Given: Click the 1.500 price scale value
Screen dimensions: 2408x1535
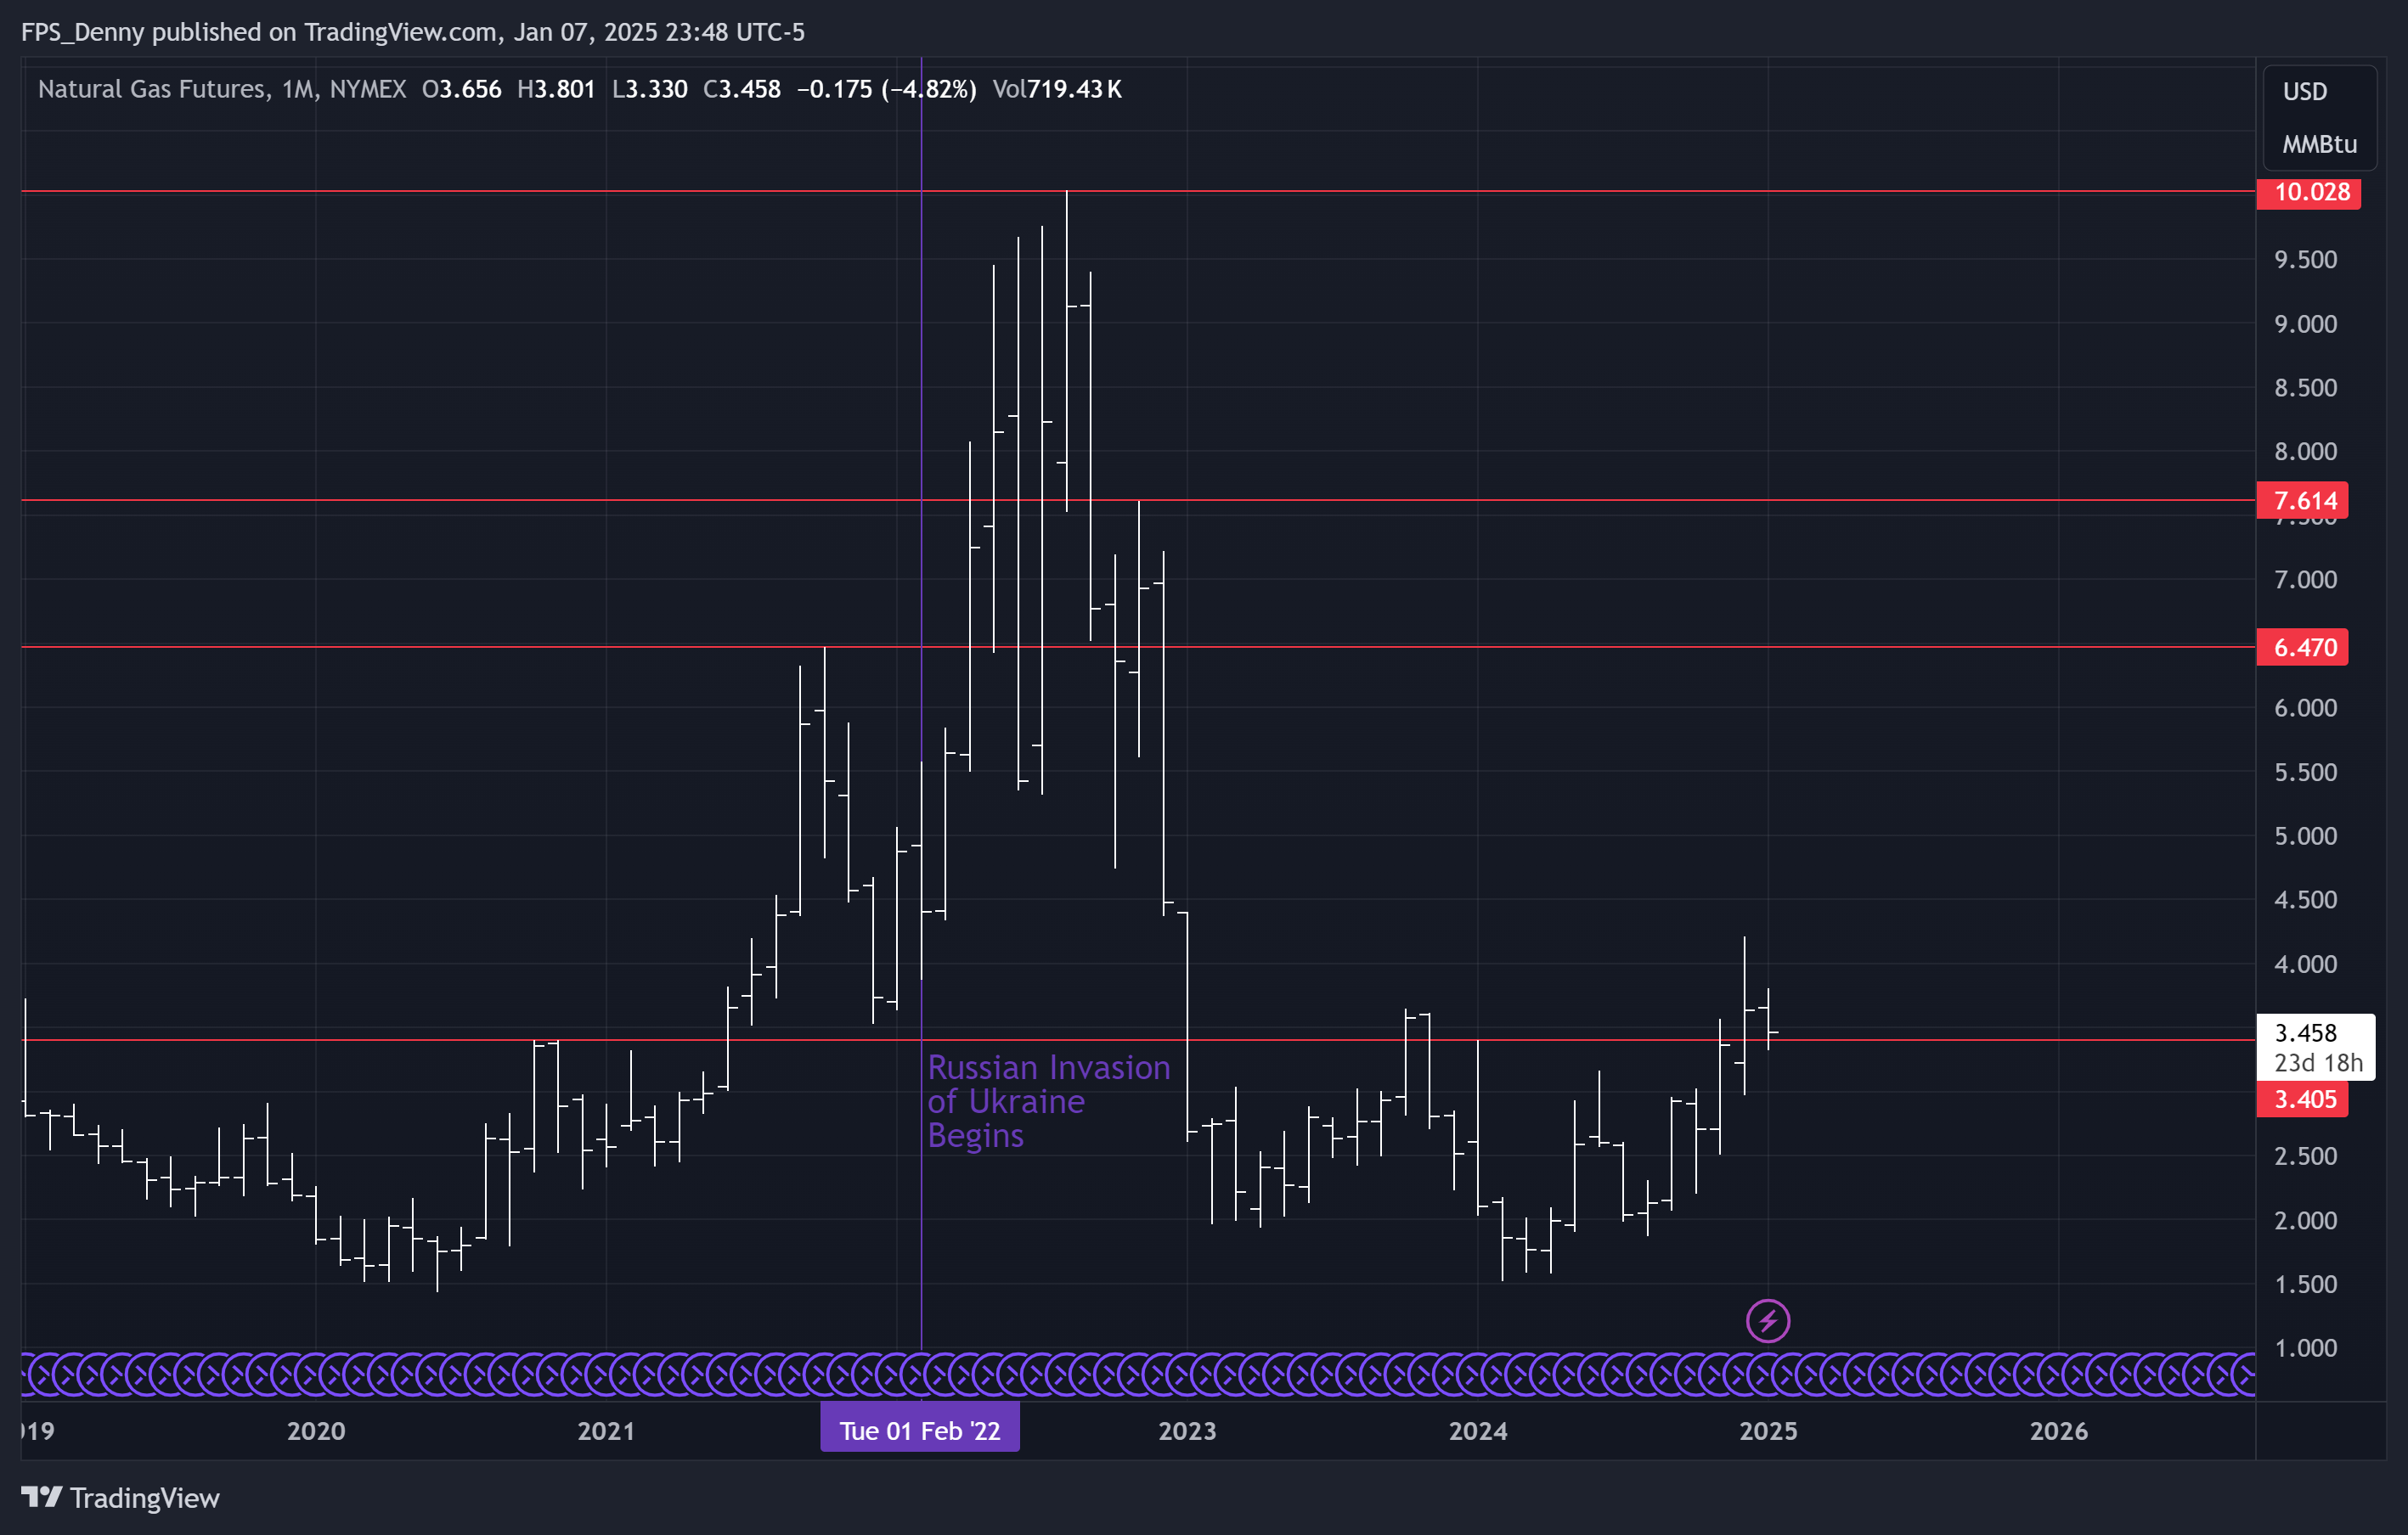Looking at the screenshot, I should point(2305,1285).
